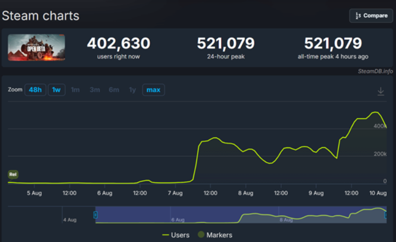396x242 pixels.
Task: Open the chart download menu icon
Action: [x=381, y=91]
